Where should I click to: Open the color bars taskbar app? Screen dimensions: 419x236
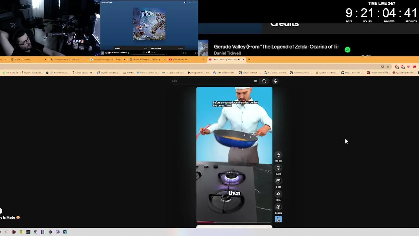coord(43,232)
